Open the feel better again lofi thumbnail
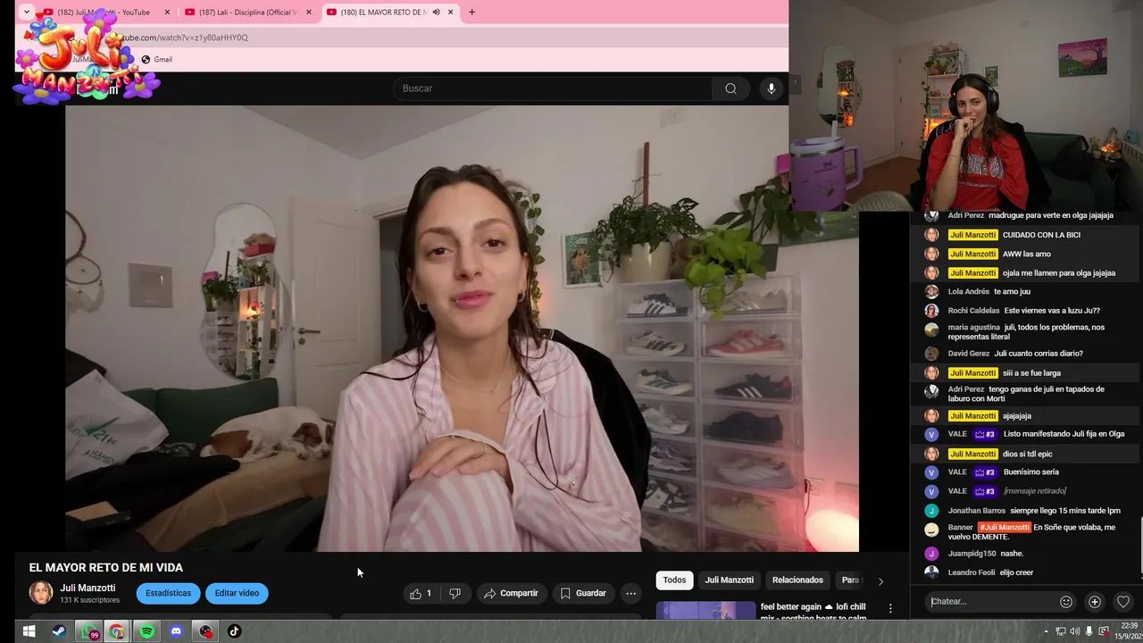This screenshot has width=1143, height=643. pos(705,611)
